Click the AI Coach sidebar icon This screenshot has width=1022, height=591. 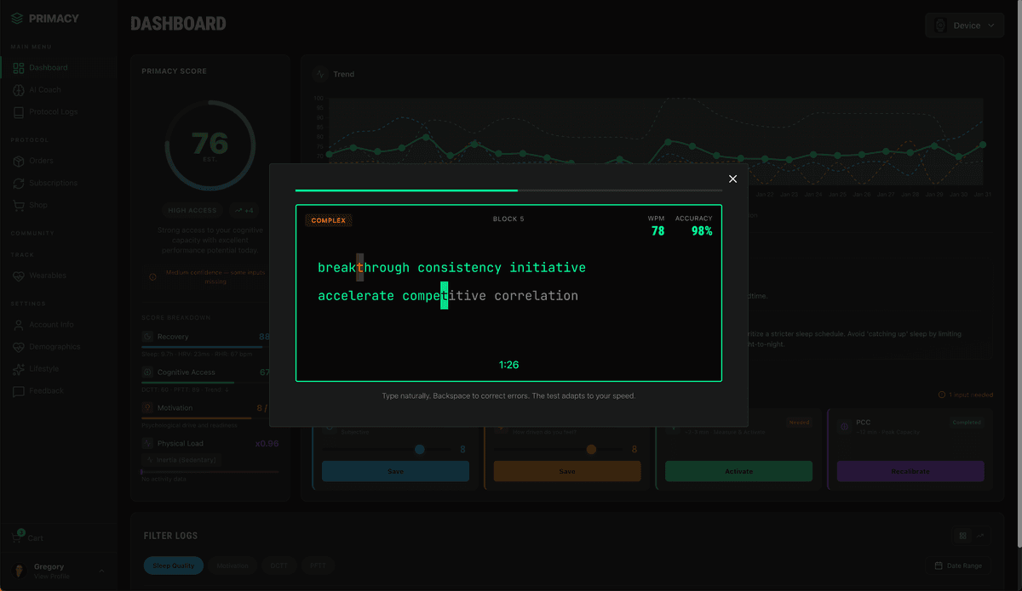(19, 90)
